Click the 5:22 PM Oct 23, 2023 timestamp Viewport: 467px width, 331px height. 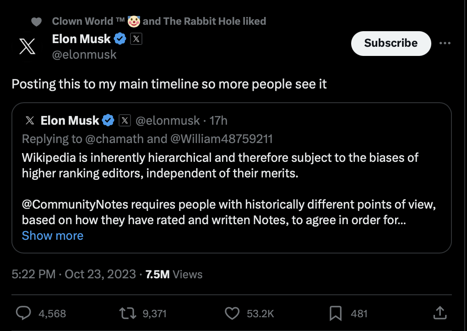[x=74, y=274]
